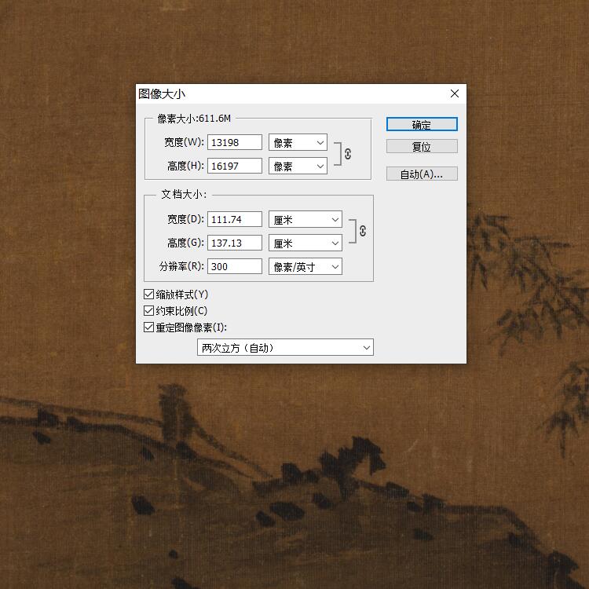Open the 宽度(W) 像素 unit dropdown
Image resolution: width=589 pixels, height=589 pixels.
(298, 143)
